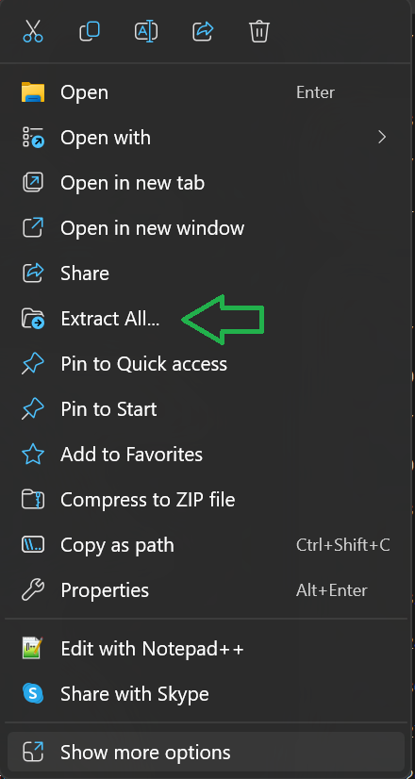Viewport: 415px width, 779px height.
Task: Click the Cut scissors icon
Action: click(x=33, y=31)
